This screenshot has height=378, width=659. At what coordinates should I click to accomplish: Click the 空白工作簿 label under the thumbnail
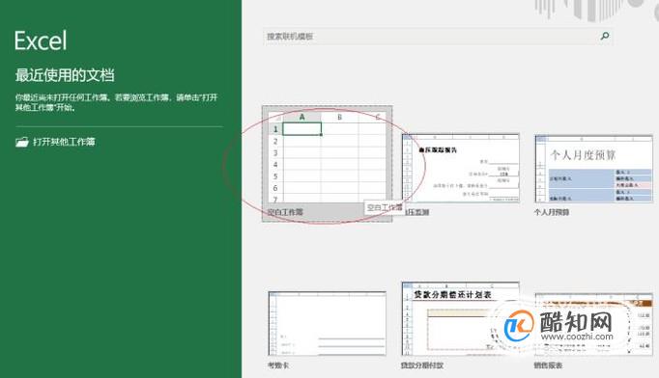285,212
